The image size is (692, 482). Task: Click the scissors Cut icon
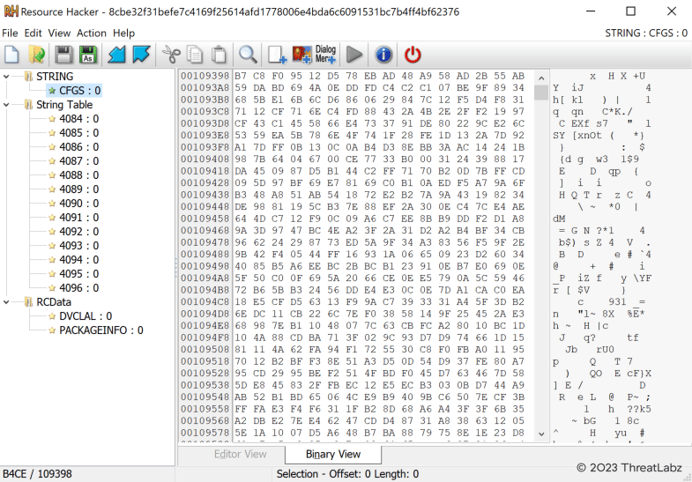(170, 55)
